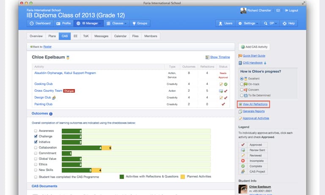Click the Add CAS Activity button
This screenshot has width=325, height=195.
coord(254,47)
